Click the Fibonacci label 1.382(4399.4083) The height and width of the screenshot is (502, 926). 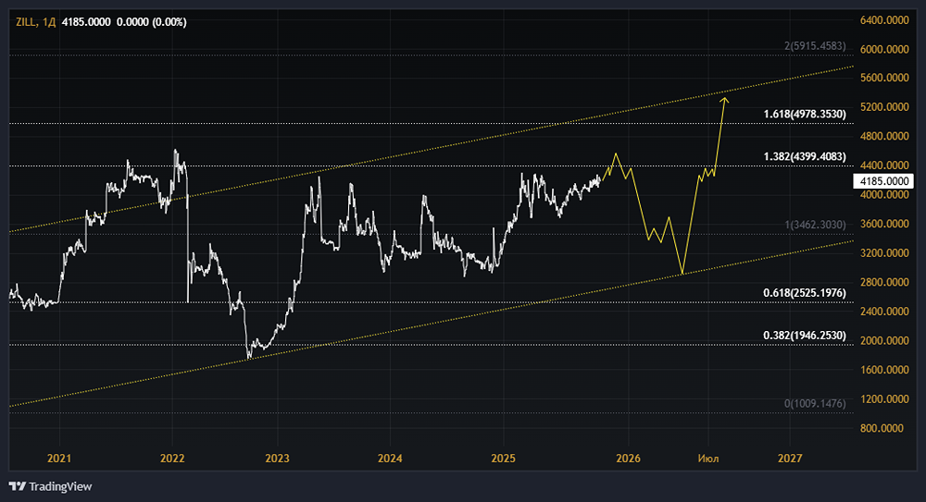pos(805,156)
